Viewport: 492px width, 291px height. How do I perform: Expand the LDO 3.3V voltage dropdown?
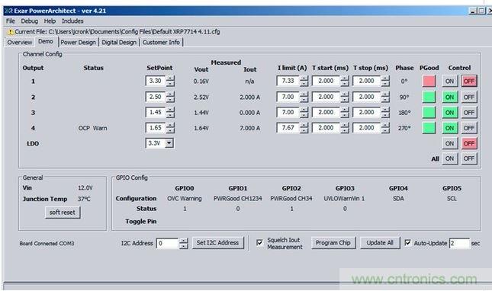coord(169,143)
